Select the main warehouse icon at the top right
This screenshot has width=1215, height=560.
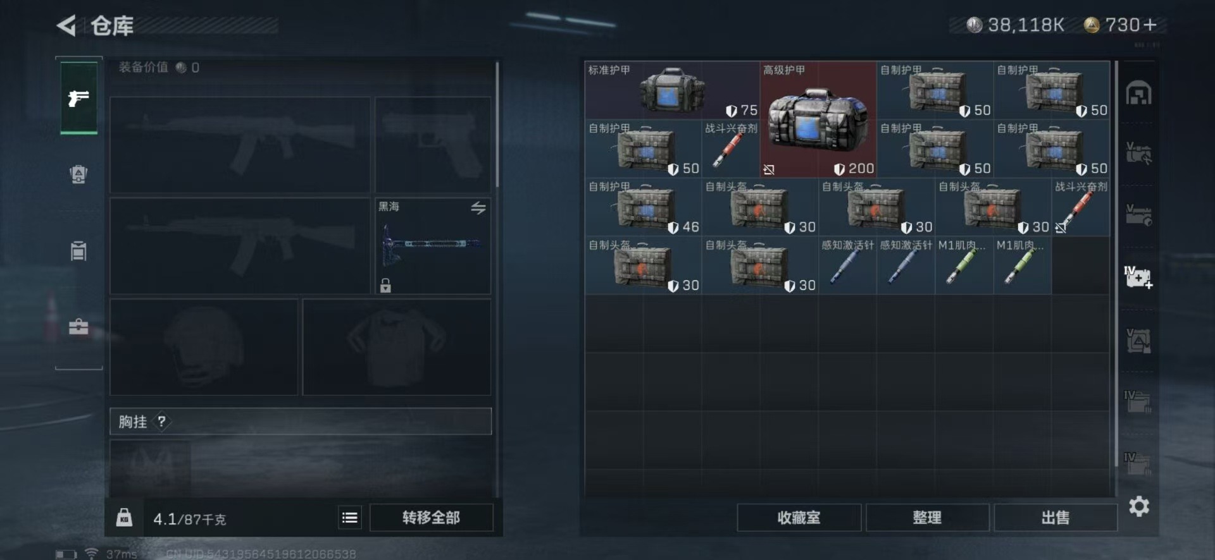coord(1139,94)
